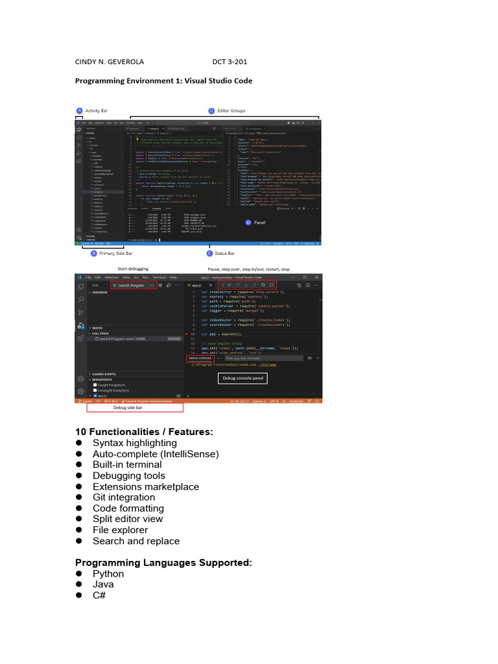Image resolution: width=498 pixels, height=664 pixels.
Task: Click the green Start debugging play button
Action: pos(114,285)
